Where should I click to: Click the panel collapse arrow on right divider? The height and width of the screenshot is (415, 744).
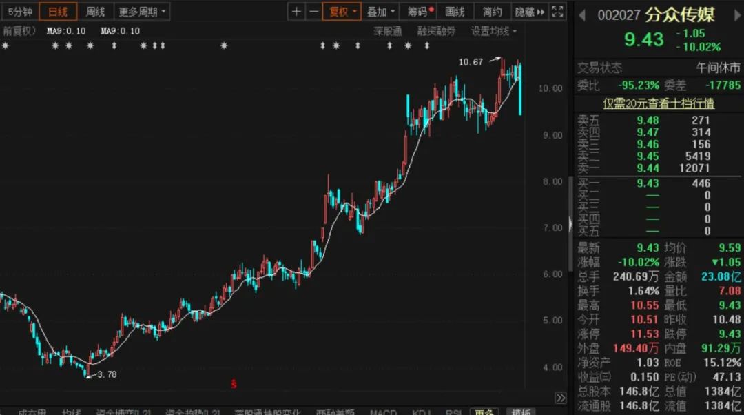pyautogui.click(x=570, y=224)
